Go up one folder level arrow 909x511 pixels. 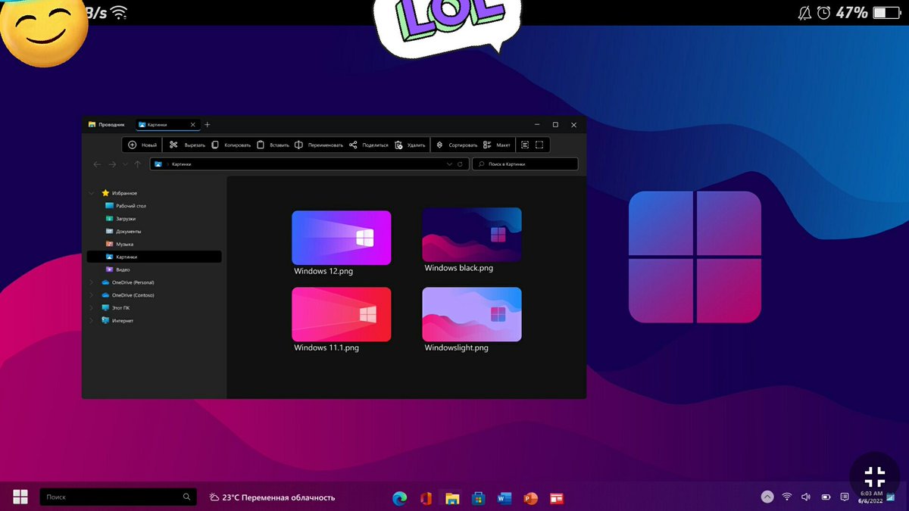(x=137, y=164)
